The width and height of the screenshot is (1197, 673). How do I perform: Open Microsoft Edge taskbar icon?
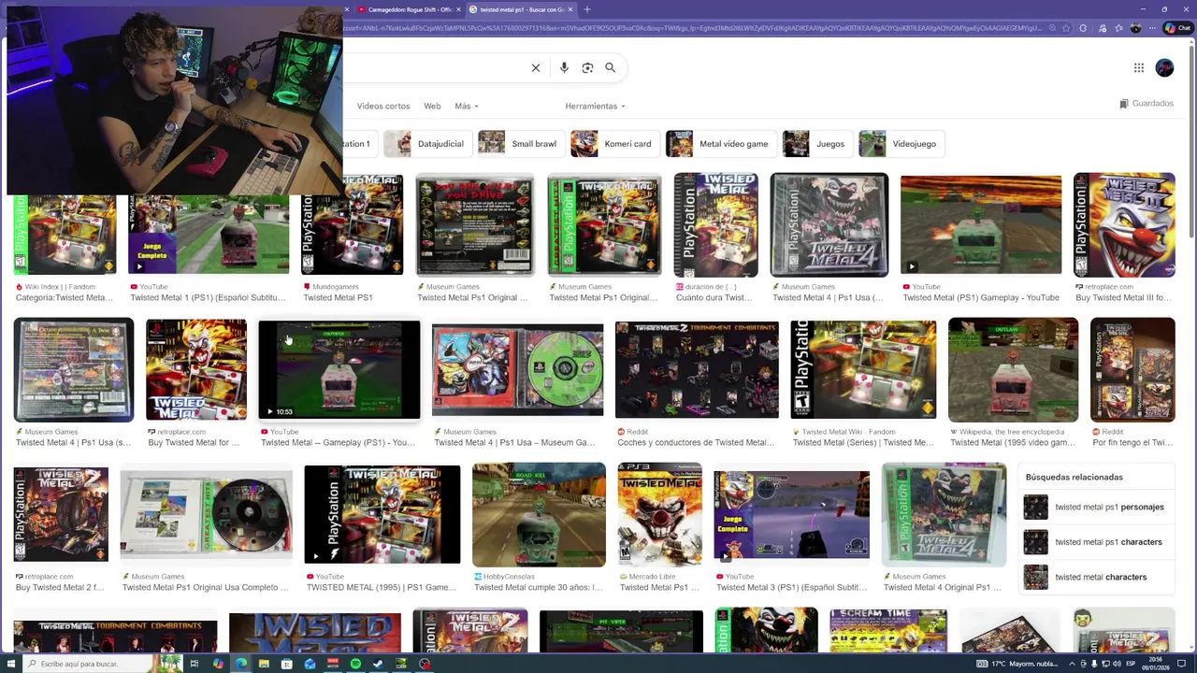(241, 664)
